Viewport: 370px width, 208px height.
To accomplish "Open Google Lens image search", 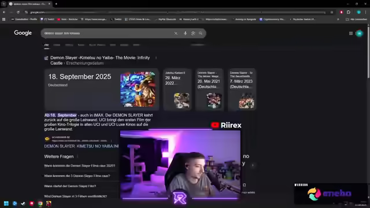I will coord(193,34).
